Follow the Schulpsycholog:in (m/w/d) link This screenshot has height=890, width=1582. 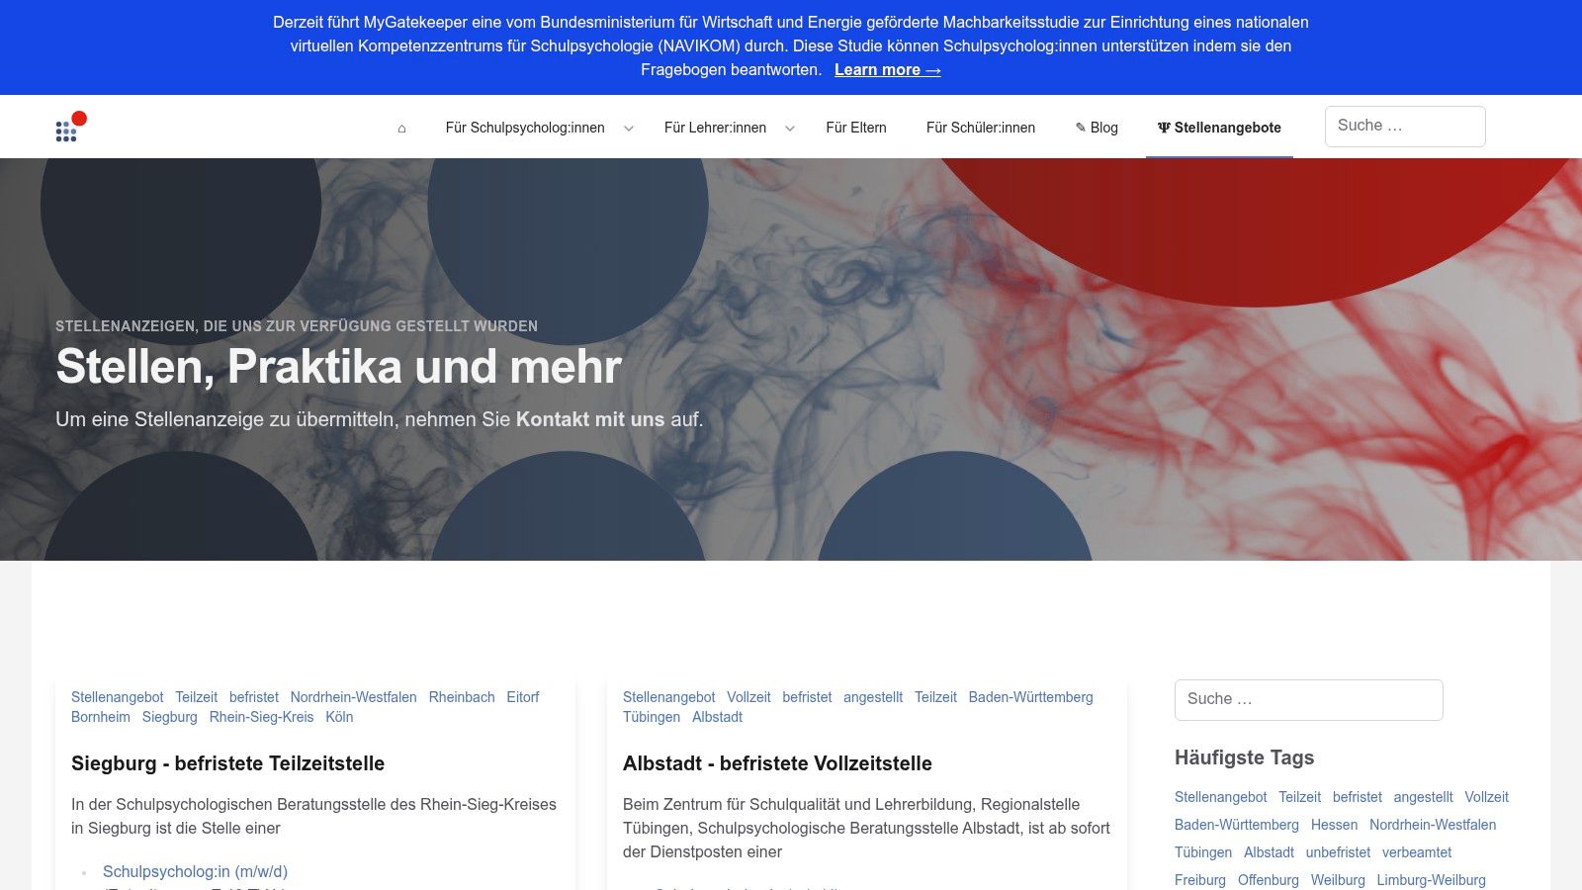click(x=195, y=871)
